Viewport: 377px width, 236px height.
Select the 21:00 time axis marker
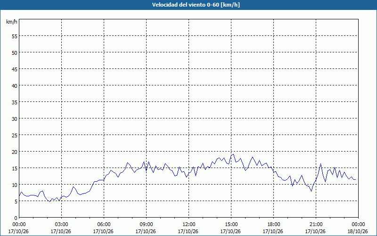tap(316, 225)
